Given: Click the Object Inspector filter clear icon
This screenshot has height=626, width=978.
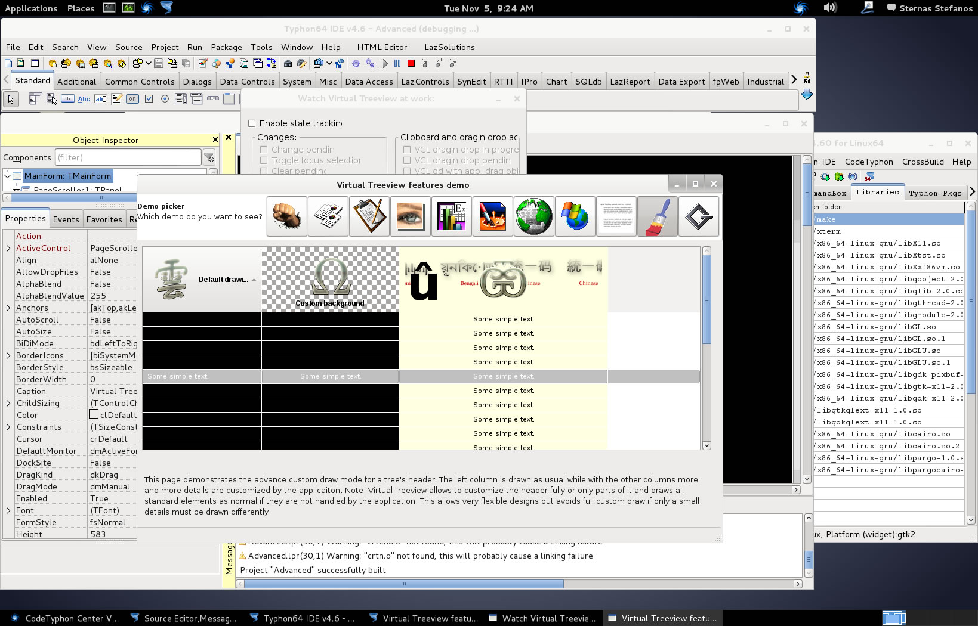Looking at the screenshot, I should (x=209, y=157).
